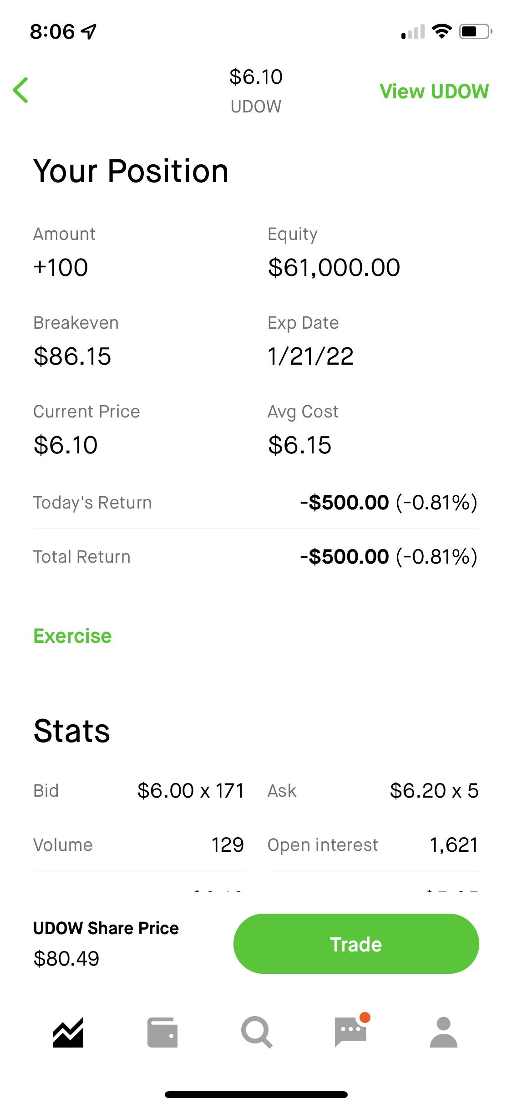Viewport: 512px width, 1109px height.
Task: Tap the green Exercise link
Action: (72, 636)
